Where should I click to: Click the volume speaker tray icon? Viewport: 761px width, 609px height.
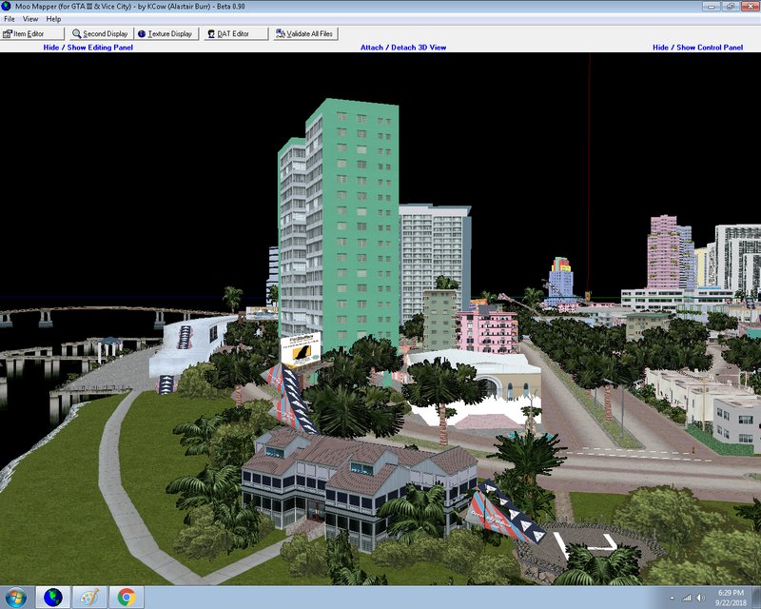pos(700,598)
